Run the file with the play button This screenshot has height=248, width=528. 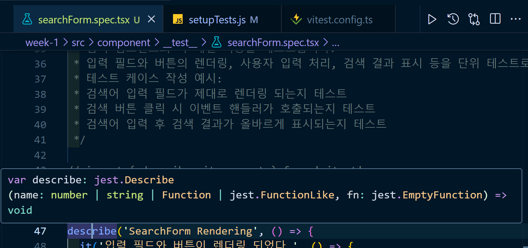coord(432,19)
